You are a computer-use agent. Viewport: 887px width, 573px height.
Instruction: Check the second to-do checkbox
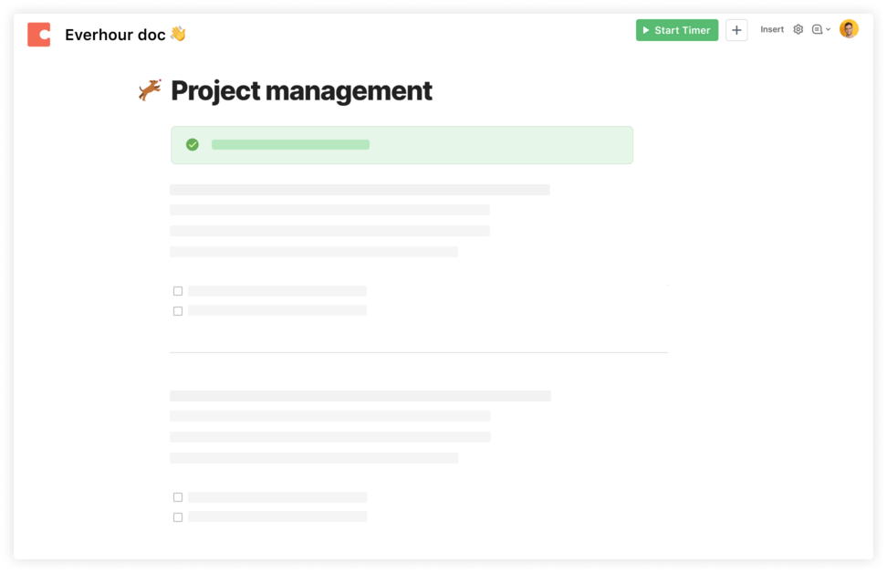pos(178,310)
